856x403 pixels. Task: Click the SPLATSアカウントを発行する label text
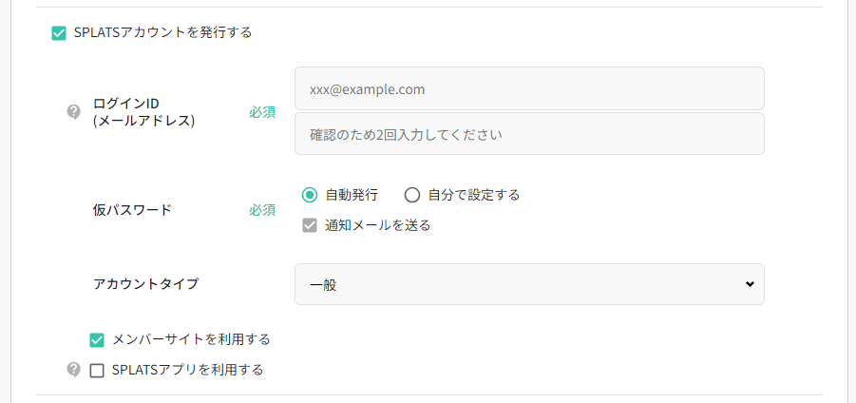tap(162, 32)
